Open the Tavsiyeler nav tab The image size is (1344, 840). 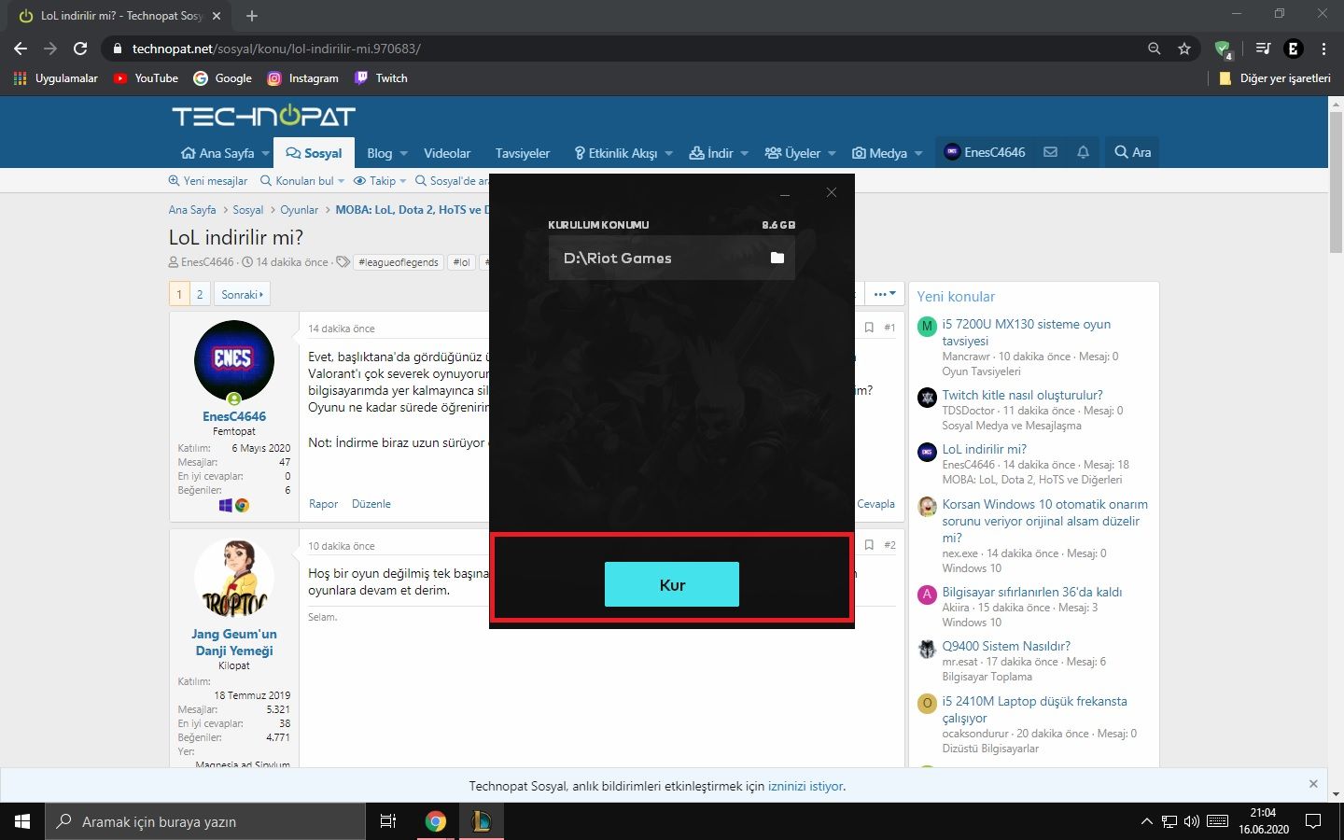523,153
